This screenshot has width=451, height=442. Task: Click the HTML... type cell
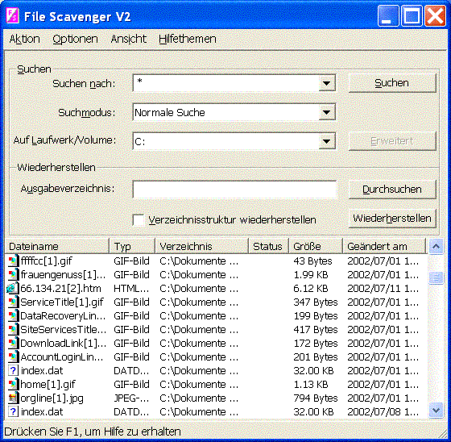[x=131, y=289]
